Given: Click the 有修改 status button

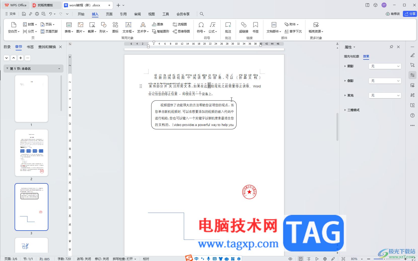Looking at the screenshot, I should tap(393, 14).
